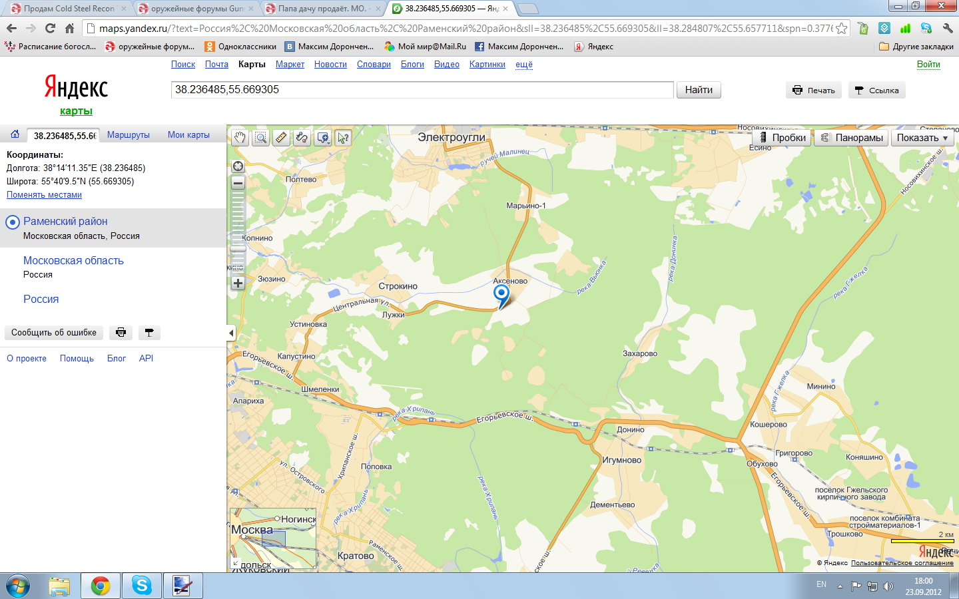Select the add placemark tool

point(322,138)
